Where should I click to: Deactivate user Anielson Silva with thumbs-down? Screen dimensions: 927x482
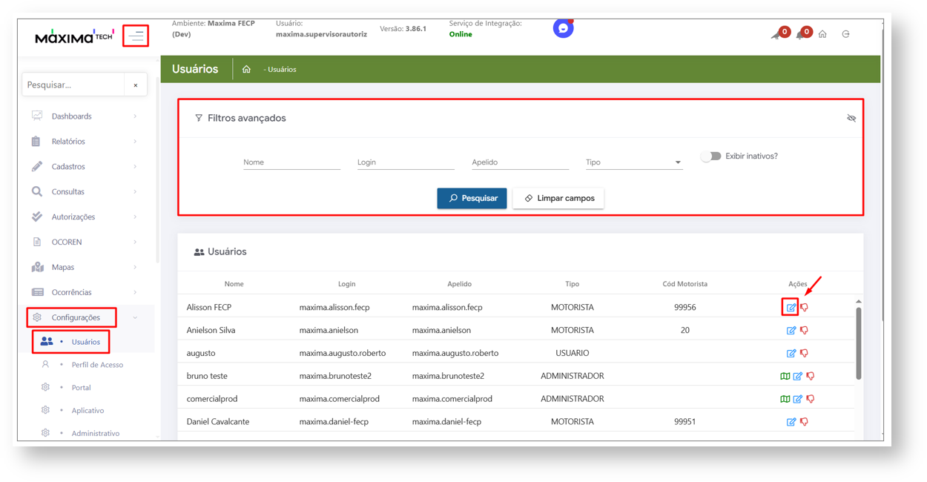[x=804, y=330]
